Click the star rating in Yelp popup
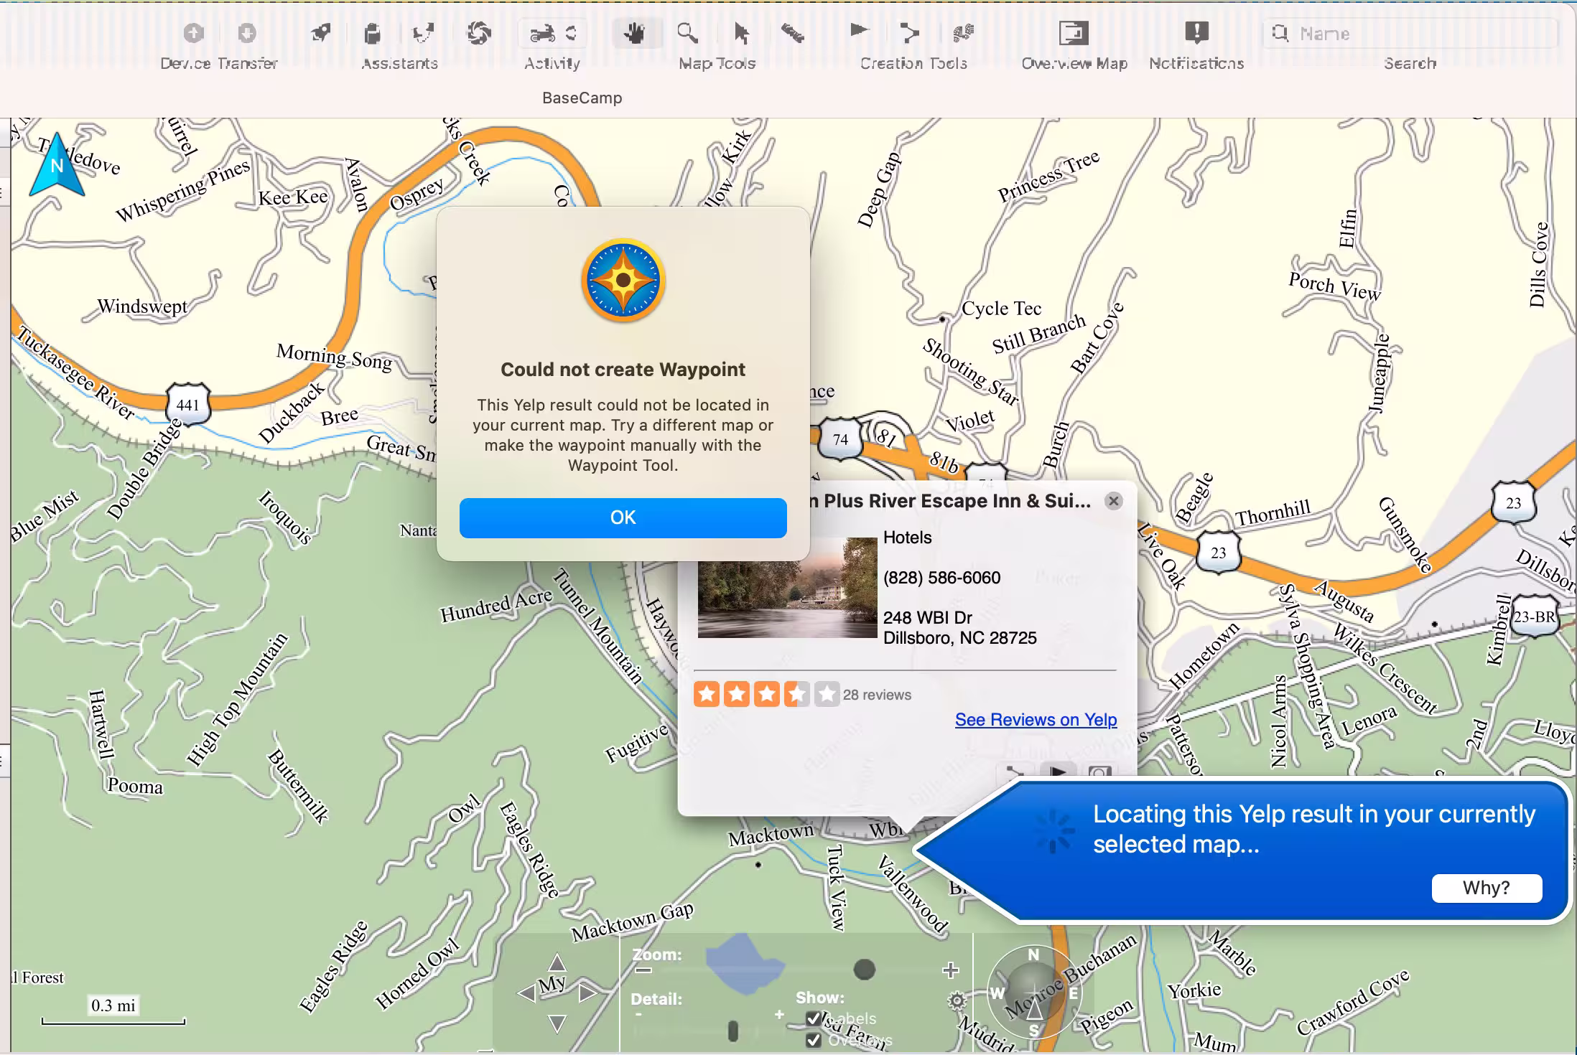The height and width of the screenshot is (1055, 1577). click(766, 694)
